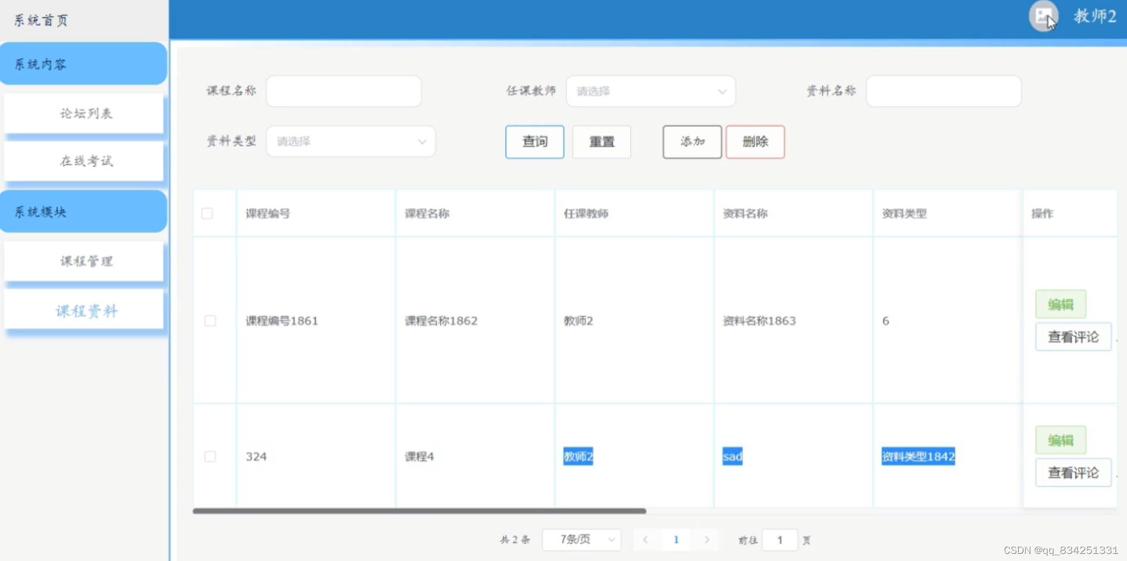Viewport: 1127px width, 561px height.
Task: Check the row for 课程编号1861
Action: (210, 321)
